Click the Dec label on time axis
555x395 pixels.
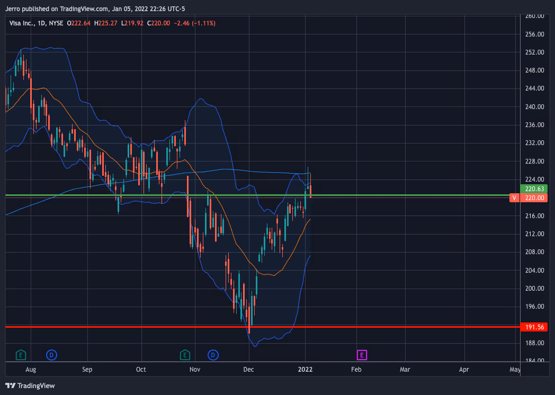click(248, 369)
